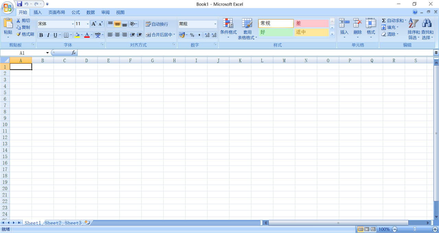Switch to the 视图 ribbon tab
This screenshot has width=439, height=233.
120,12
